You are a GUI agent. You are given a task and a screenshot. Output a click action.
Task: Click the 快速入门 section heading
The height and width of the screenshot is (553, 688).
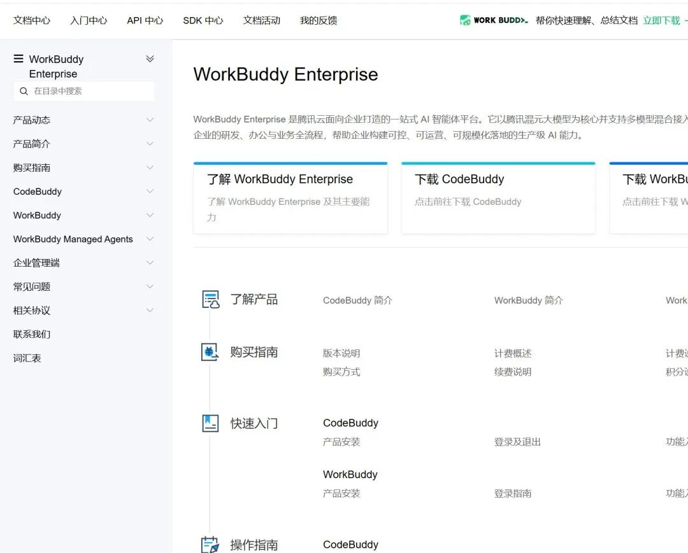(254, 423)
